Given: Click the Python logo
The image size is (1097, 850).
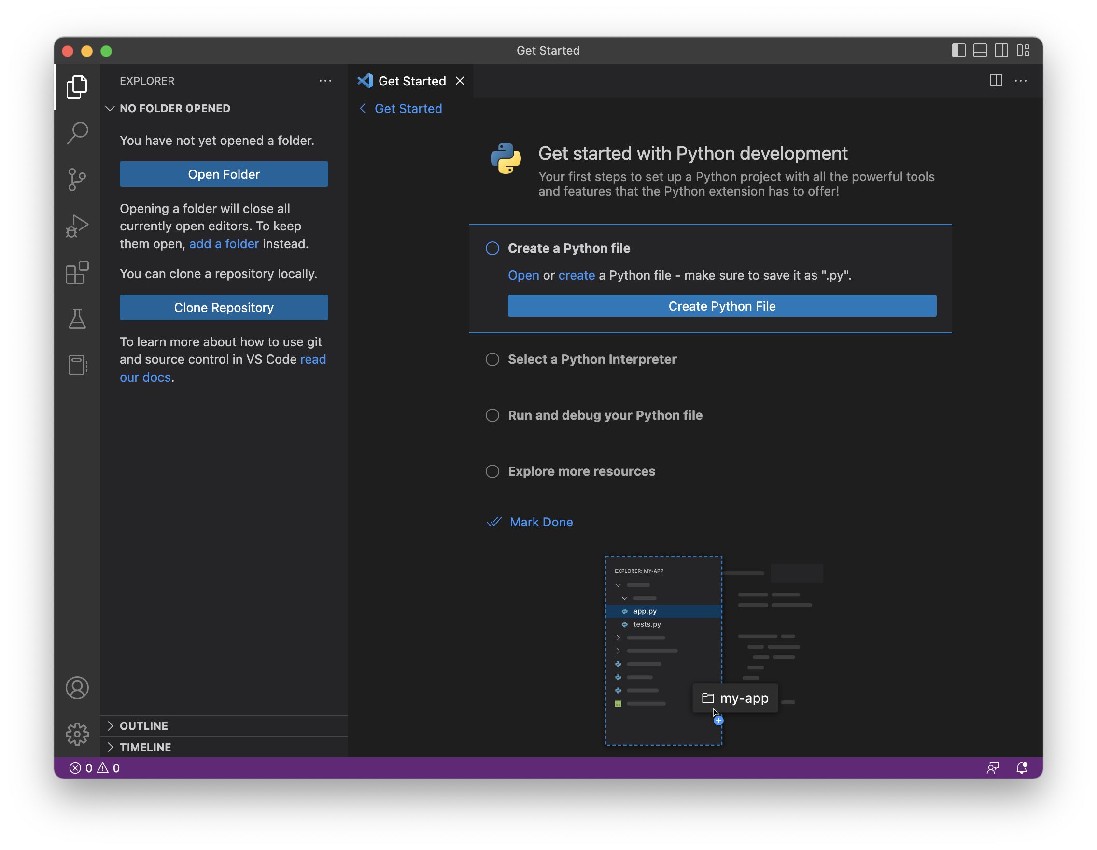Looking at the screenshot, I should pos(506,158).
